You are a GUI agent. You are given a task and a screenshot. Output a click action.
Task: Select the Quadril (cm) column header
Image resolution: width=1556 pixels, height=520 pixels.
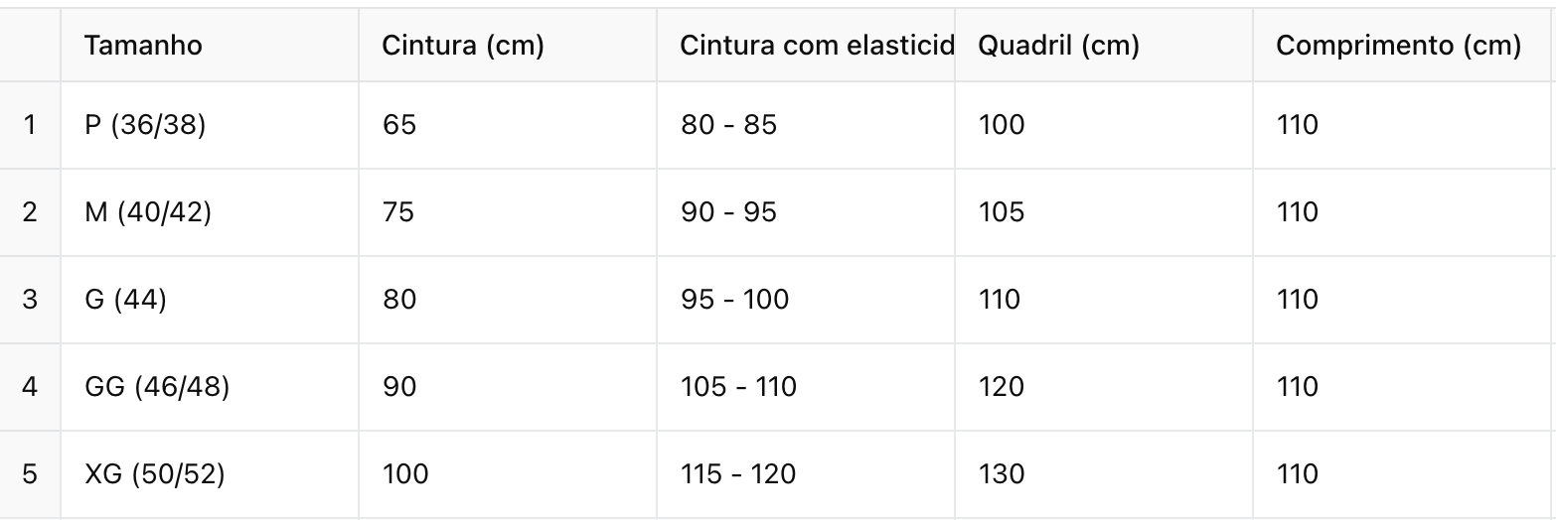point(1104,46)
